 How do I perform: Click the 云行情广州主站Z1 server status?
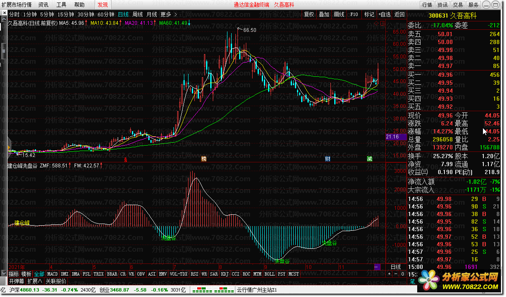click(257, 290)
